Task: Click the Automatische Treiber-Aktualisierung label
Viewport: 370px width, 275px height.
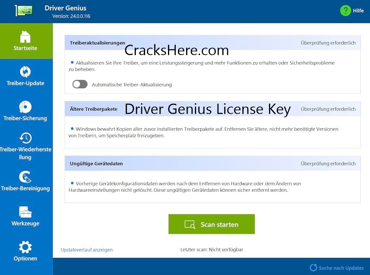Action: [x=132, y=85]
